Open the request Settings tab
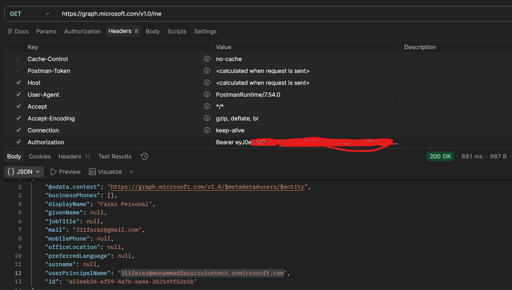 [x=205, y=31]
